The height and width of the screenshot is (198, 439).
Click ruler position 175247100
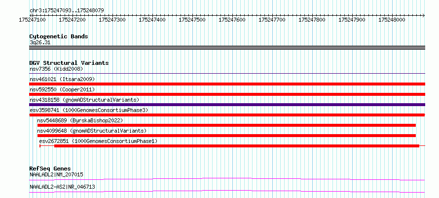(32, 20)
